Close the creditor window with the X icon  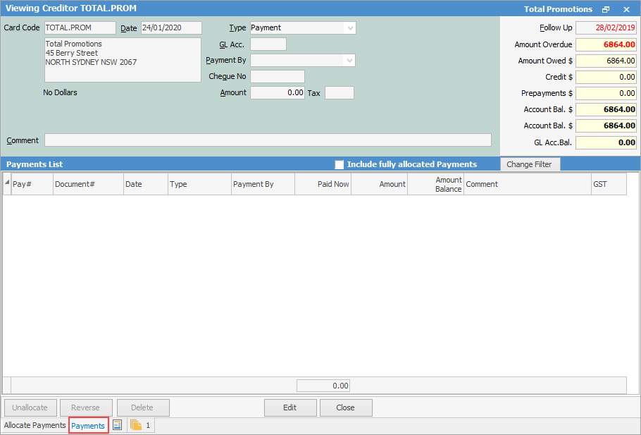626,9
